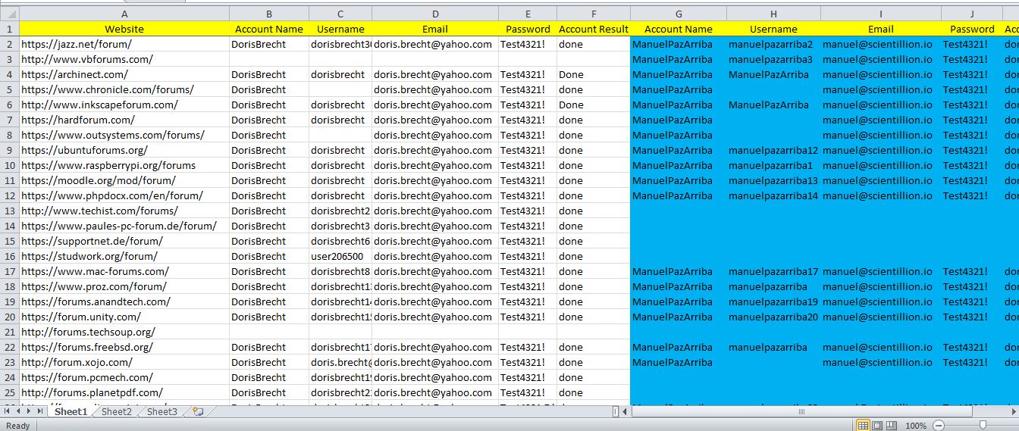Click the horizontal scrollbar right arrow
This screenshot has width=1019, height=431.
pos(1014,411)
